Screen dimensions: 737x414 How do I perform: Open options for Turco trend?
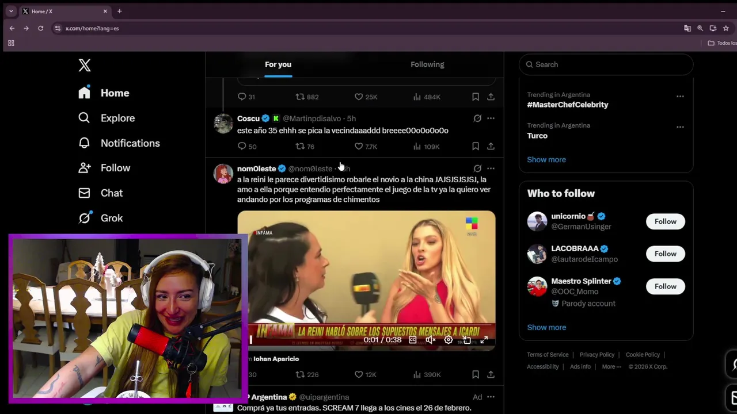pyautogui.click(x=680, y=126)
